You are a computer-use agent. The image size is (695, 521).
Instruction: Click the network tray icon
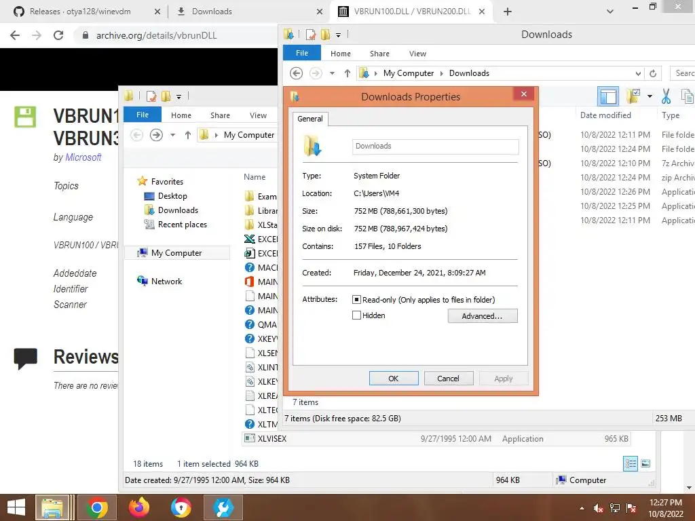tap(615, 508)
